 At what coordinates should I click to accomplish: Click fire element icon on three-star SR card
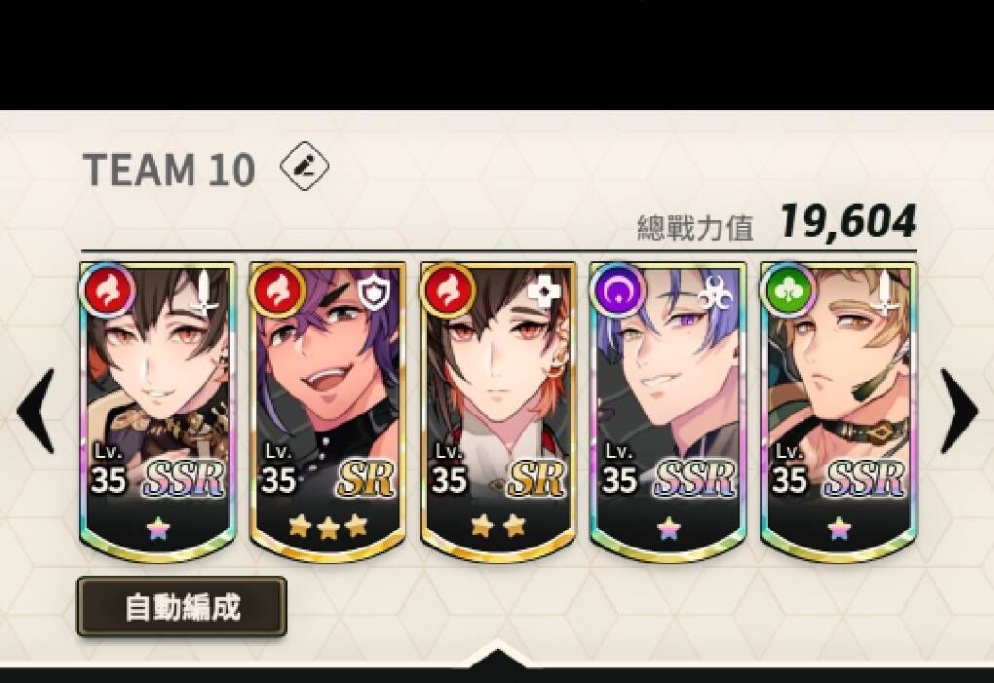[278, 291]
